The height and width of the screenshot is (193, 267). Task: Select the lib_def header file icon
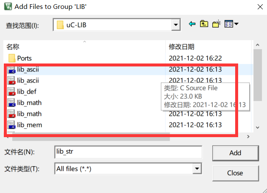pos(11,92)
